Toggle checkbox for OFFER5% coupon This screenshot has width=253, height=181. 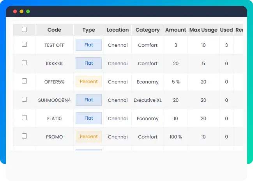pyautogui.click(x=24, y=81)
